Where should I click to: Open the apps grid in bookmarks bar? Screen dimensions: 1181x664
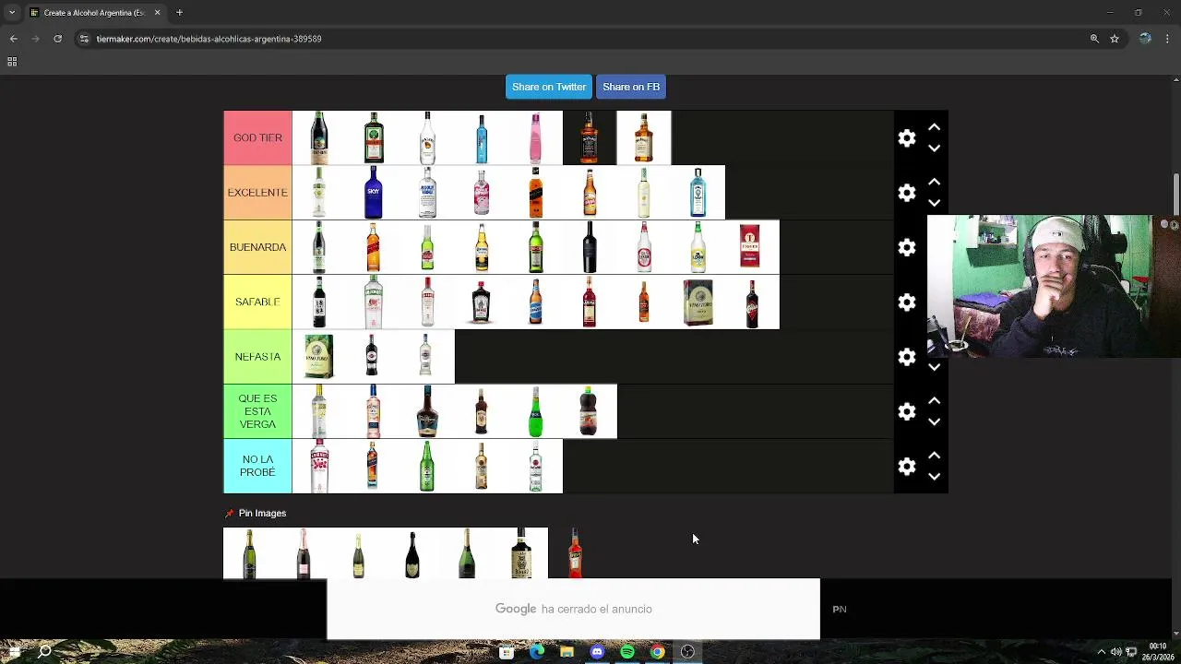pyautogui.click(x=12, y=62)
